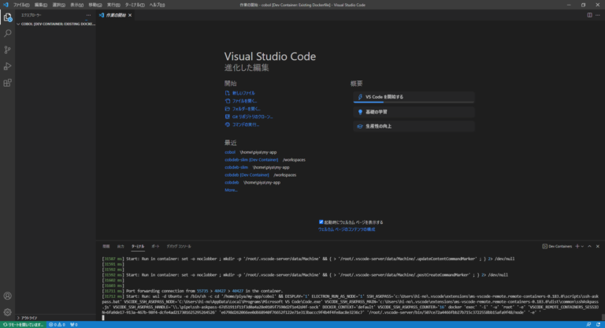Open the Go menu
Image resolution: width=605 pixels, height=328 pixels.
[95, 5]
